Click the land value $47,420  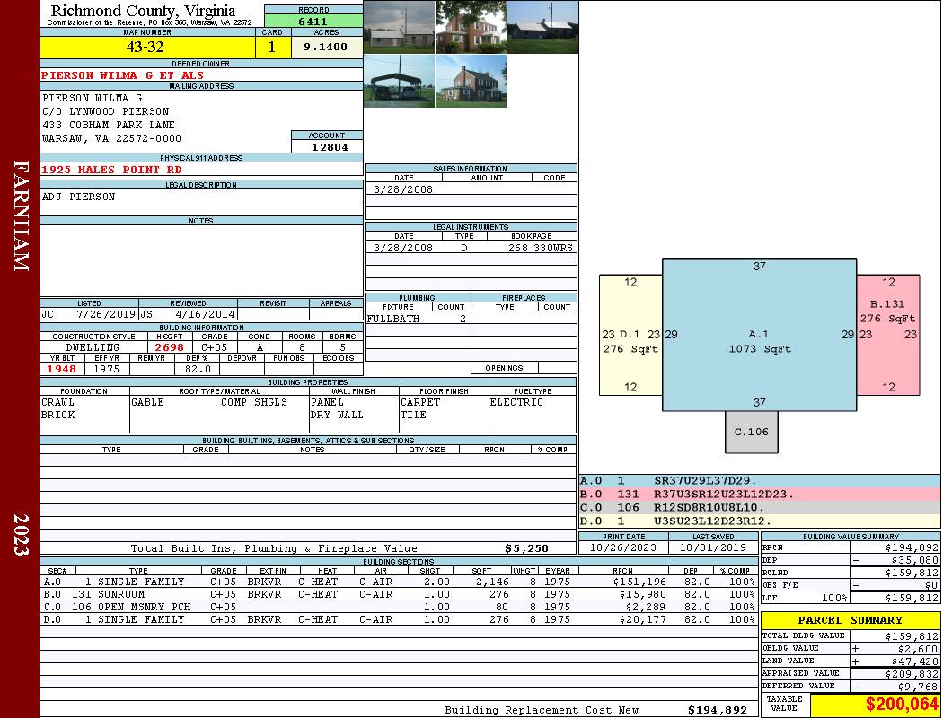[914, 661]
